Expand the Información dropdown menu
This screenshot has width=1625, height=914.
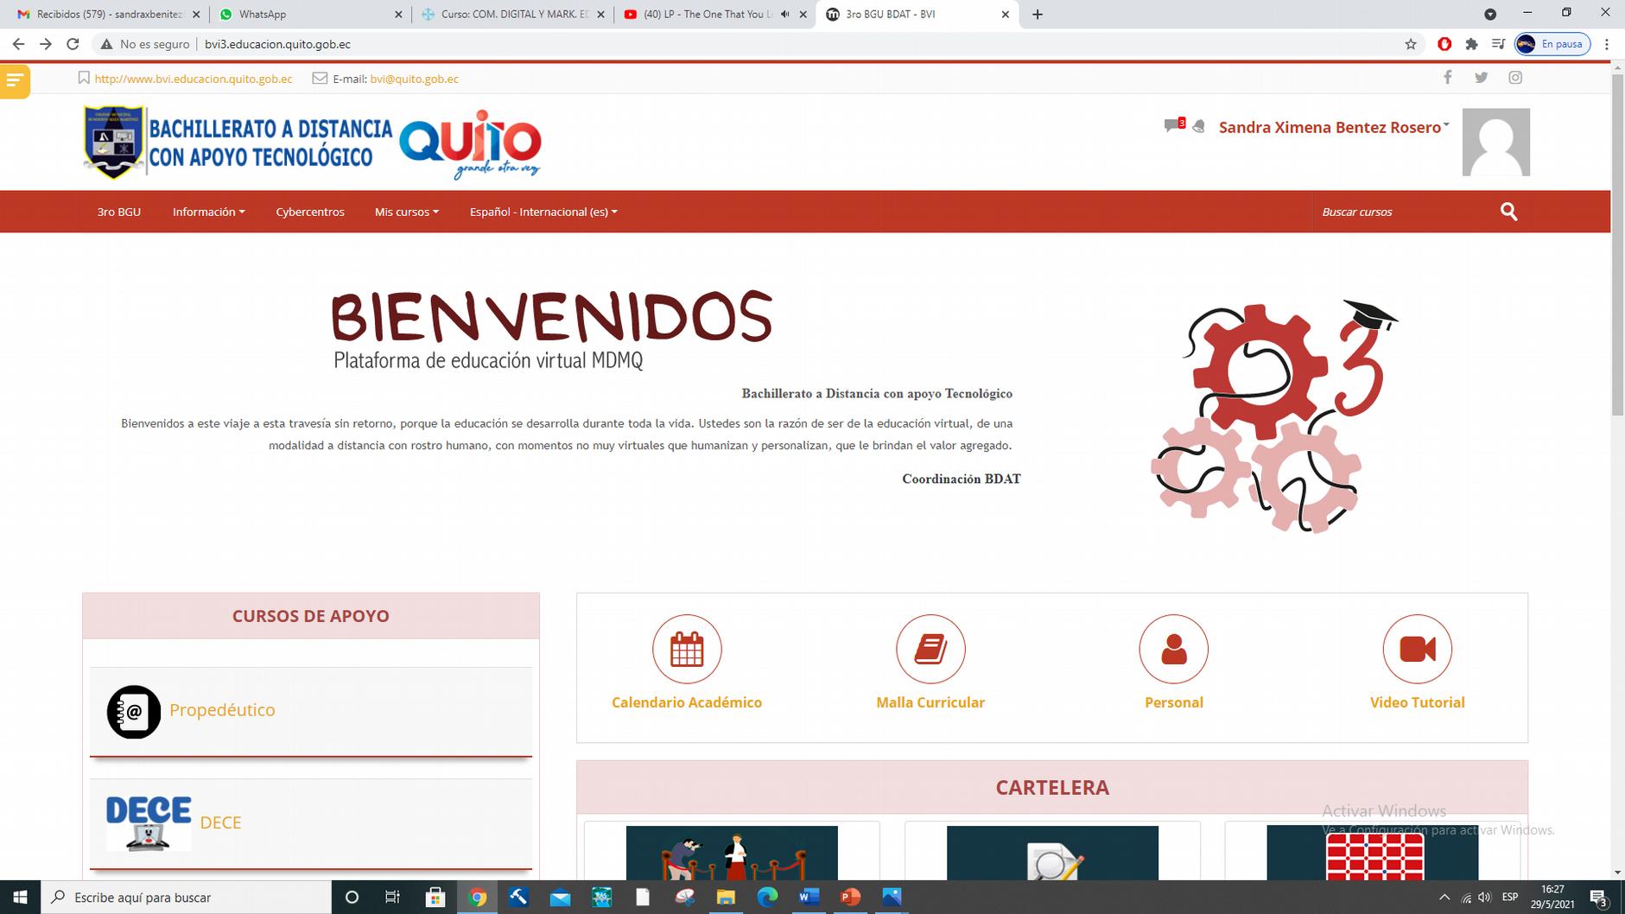pos(208,212)
